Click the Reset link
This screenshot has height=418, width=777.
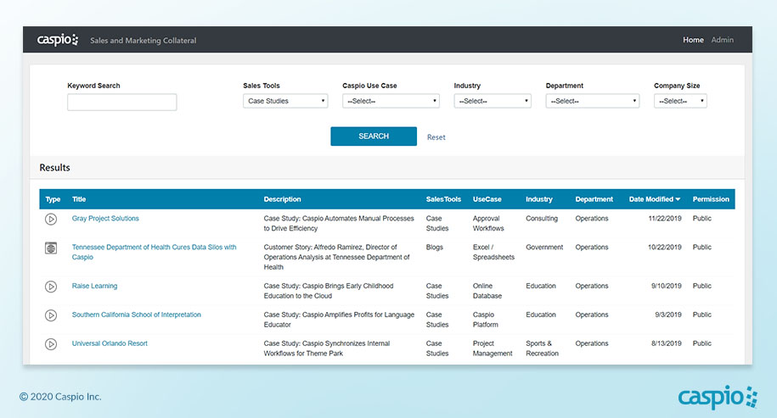click(x=436, y=137)
